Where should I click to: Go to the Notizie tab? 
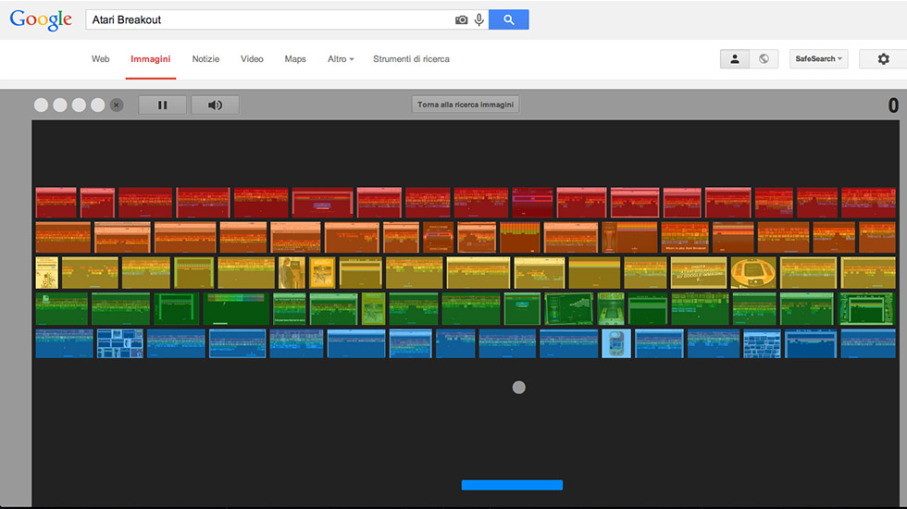click(205, 59)
